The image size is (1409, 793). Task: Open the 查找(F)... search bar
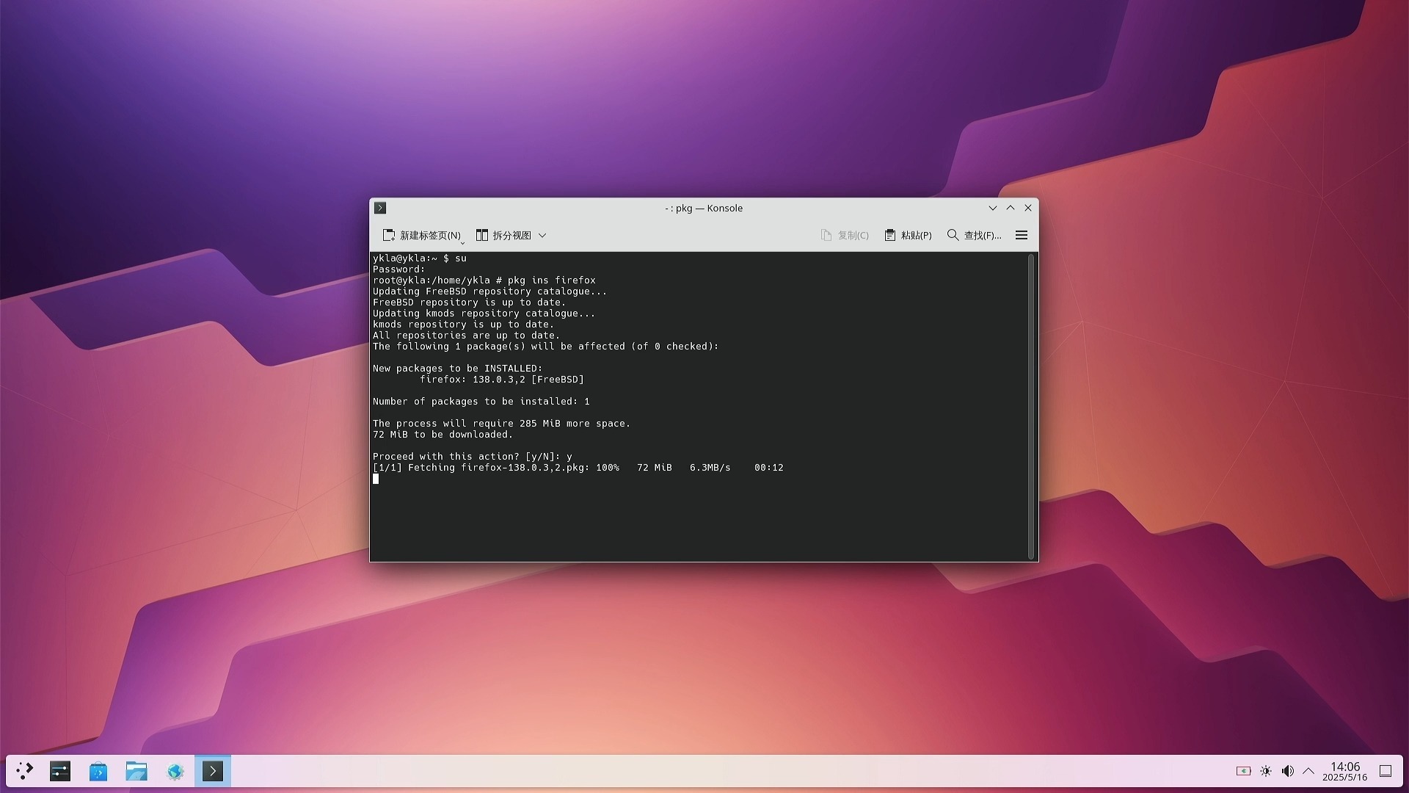click(x=974, y=235)
